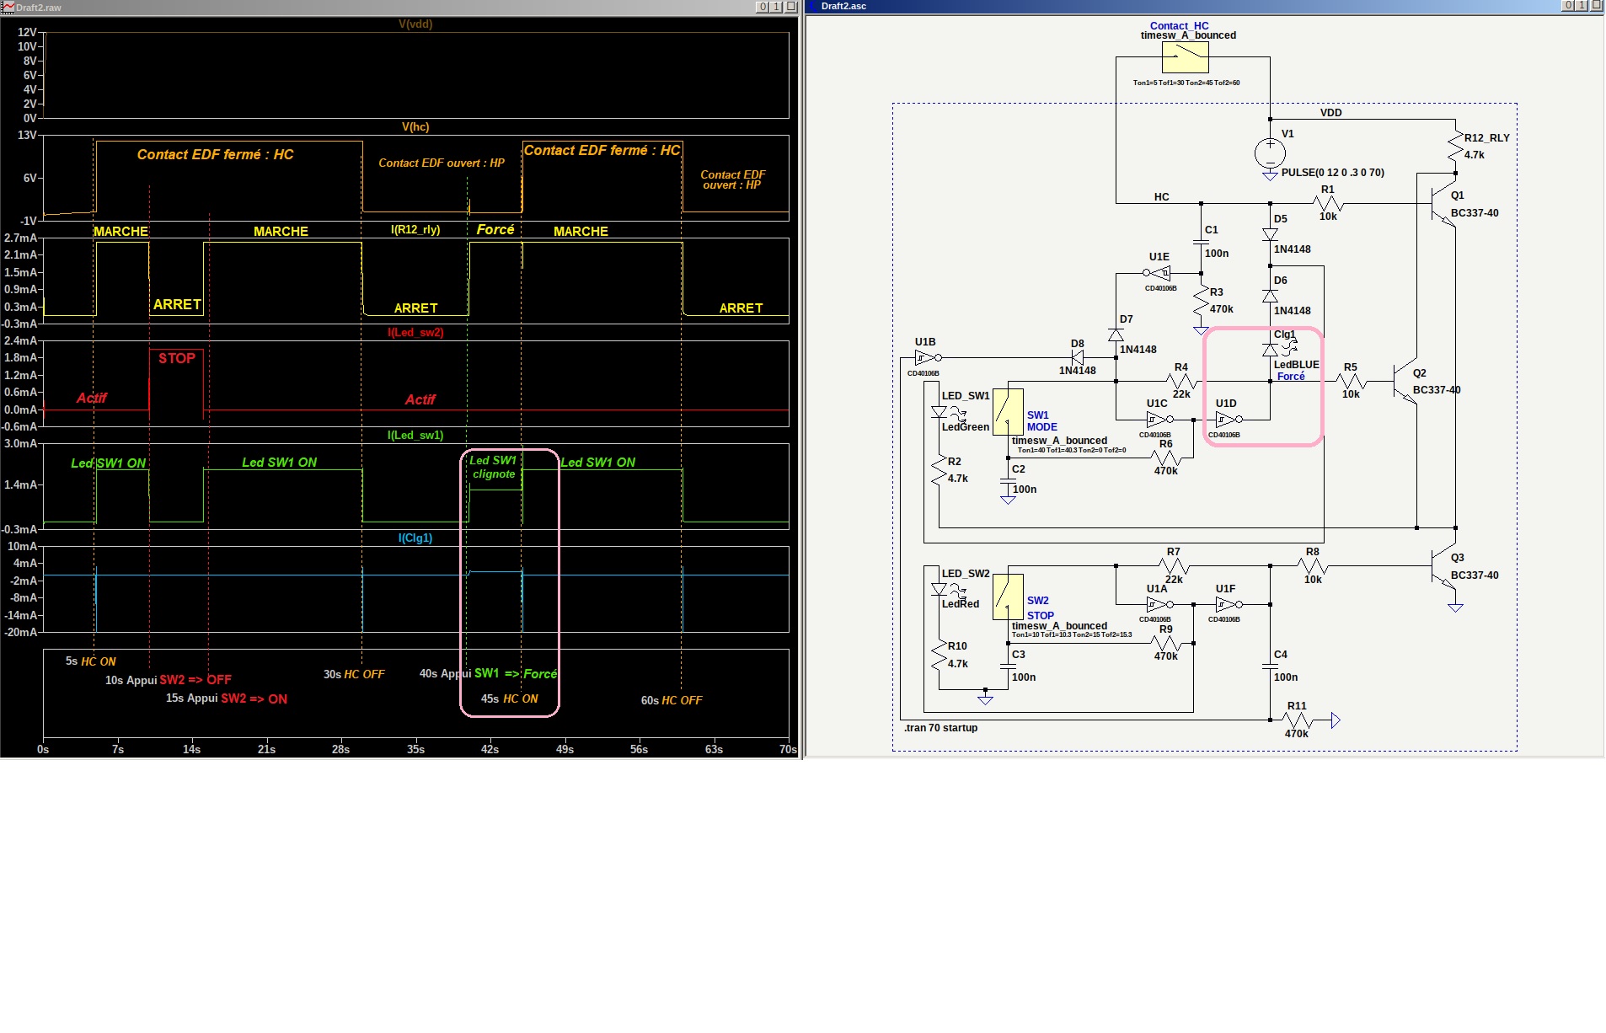The height and width of the screenshot is (1033, 1606).
Task: Click resistor R2 symbol
Action: (939, 471)
